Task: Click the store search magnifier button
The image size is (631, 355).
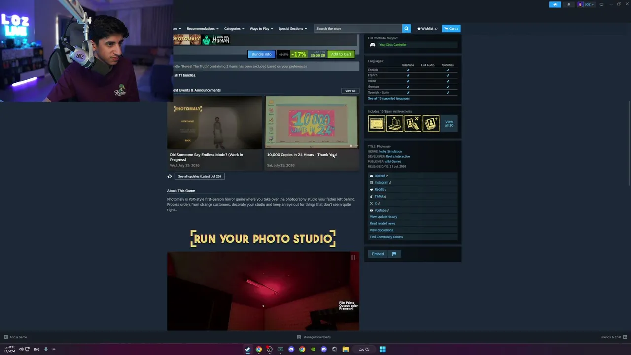Action: pos(406,28)
